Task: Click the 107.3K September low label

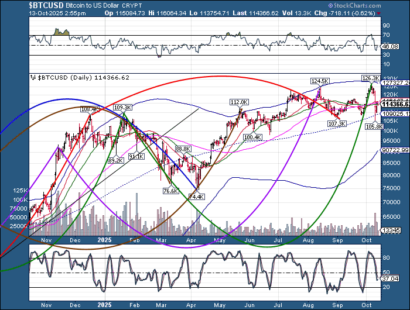Action: click(338, 123)
